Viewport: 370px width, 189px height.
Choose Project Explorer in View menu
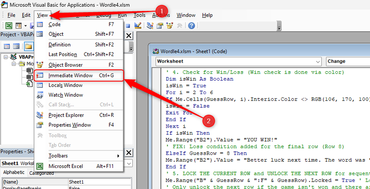(x=78, y=115)
